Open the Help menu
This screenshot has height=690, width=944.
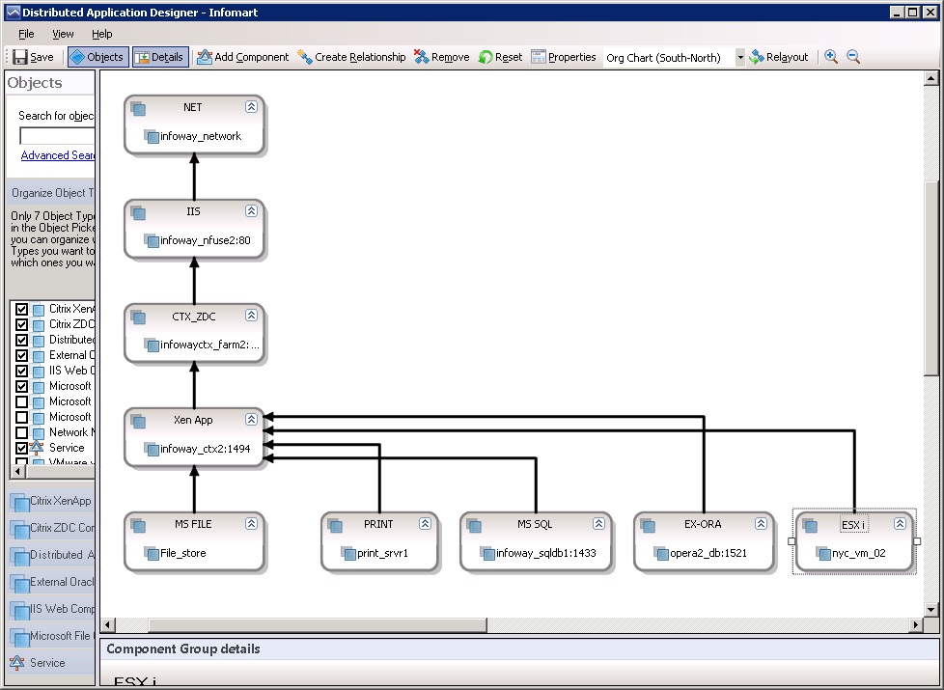tap(101, 34)
